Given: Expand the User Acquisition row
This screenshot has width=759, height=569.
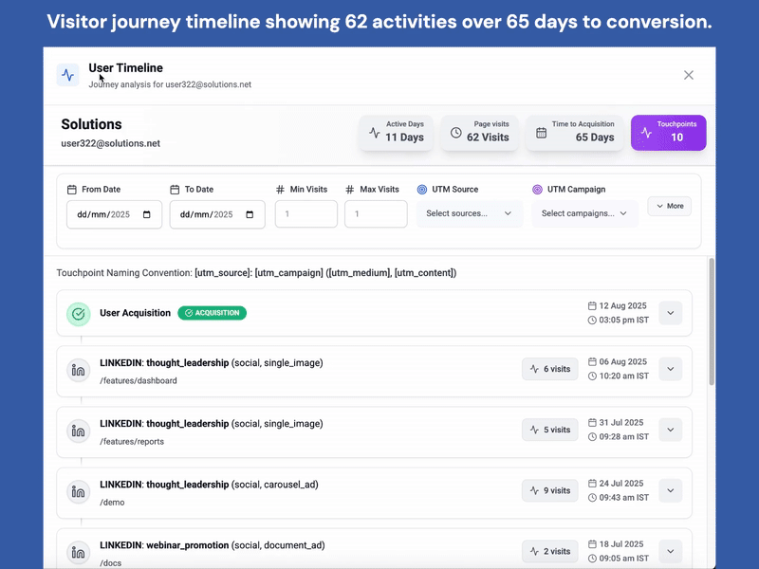Looking at the screenshot, I should [x=671, y=313].
